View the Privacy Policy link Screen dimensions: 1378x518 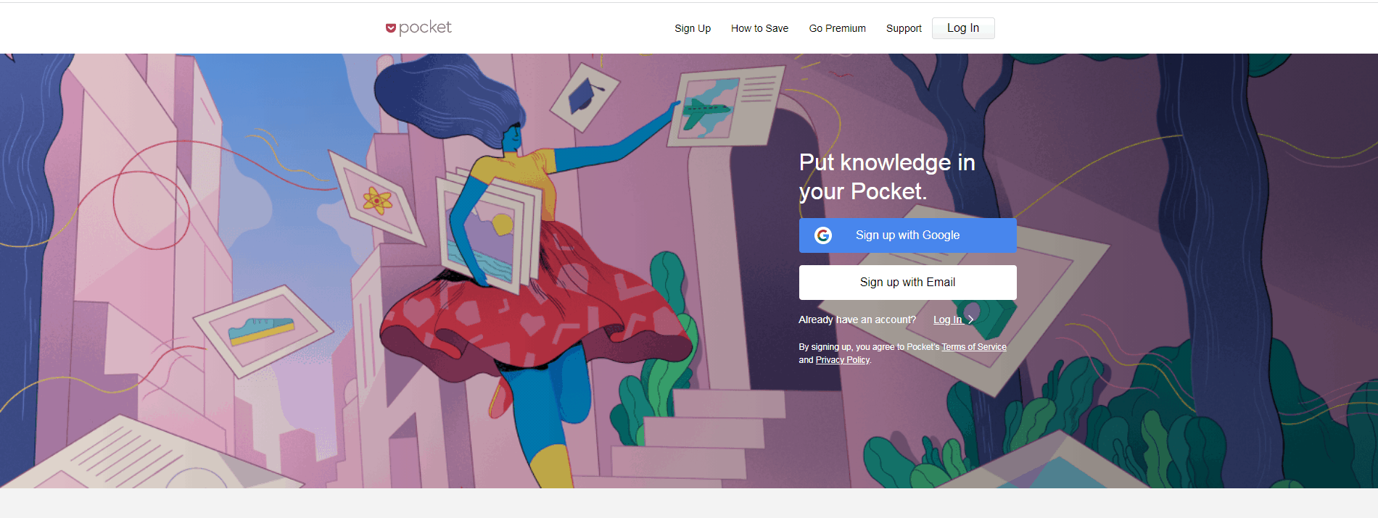point(842,360)
